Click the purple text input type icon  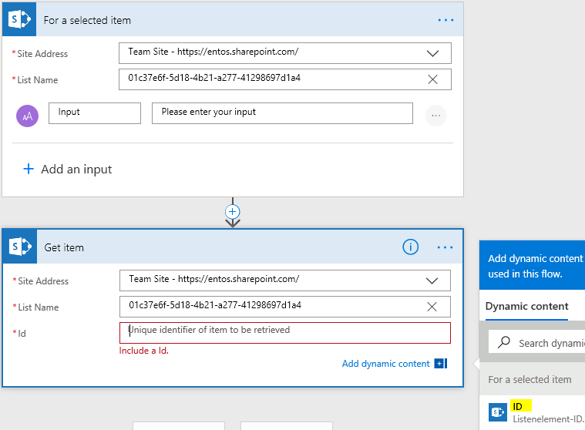(x=27, y=116)
